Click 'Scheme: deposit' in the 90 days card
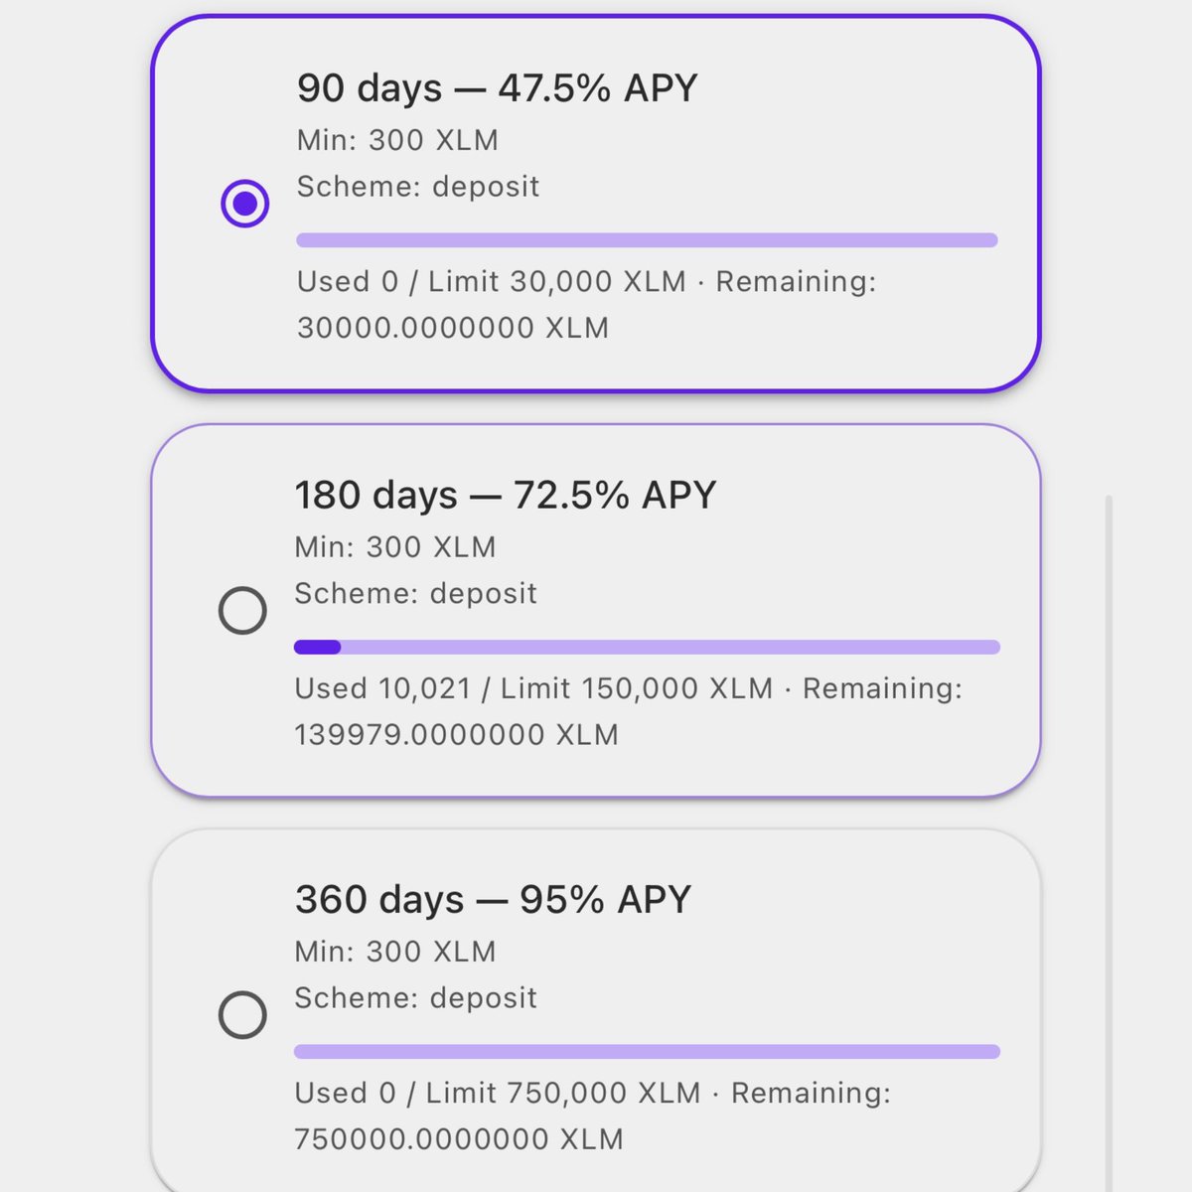1192x1192 pixels. click(418, 187)
